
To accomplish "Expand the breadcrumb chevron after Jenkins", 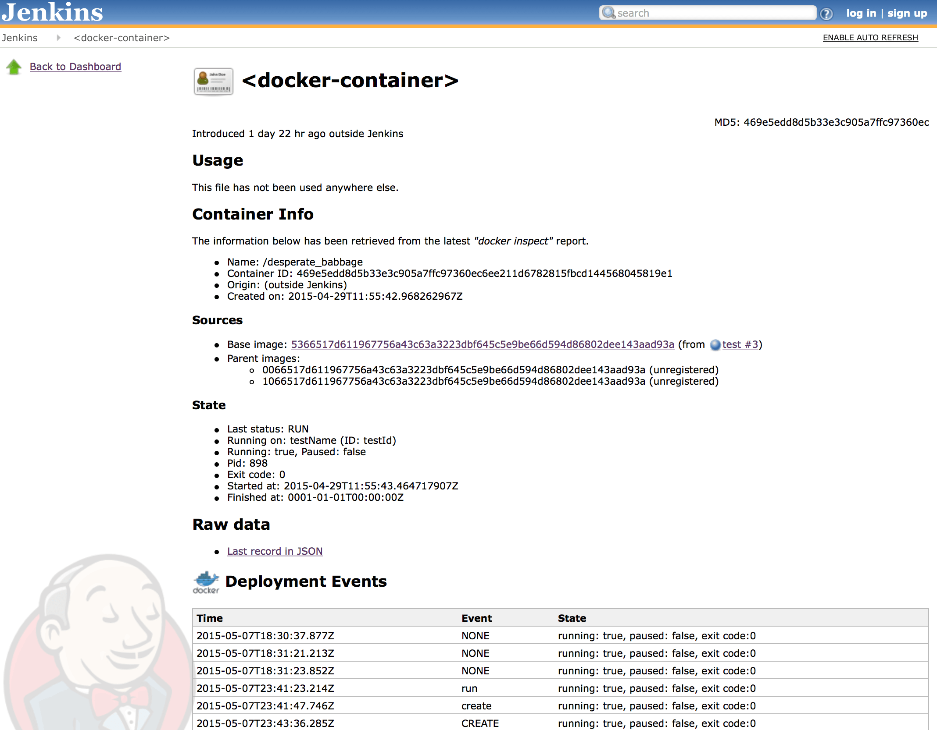I will pos(58,38).
